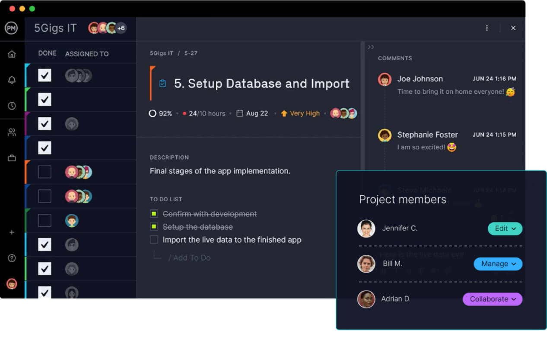The image size is (547, 345).
Task: Open user profile avatar in sidebar
Action: (12, 284)
